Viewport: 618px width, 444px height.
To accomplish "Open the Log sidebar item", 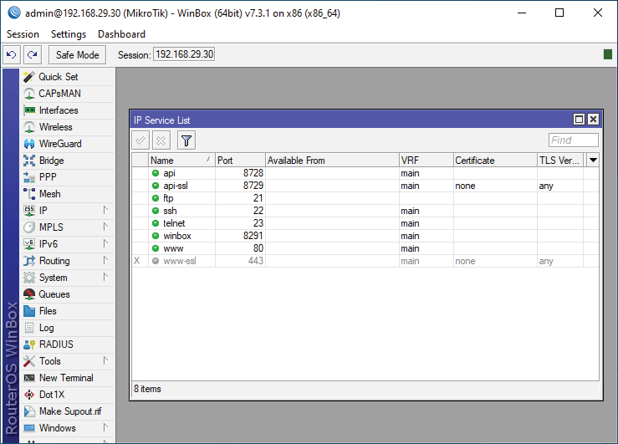I will pos(68,328).
